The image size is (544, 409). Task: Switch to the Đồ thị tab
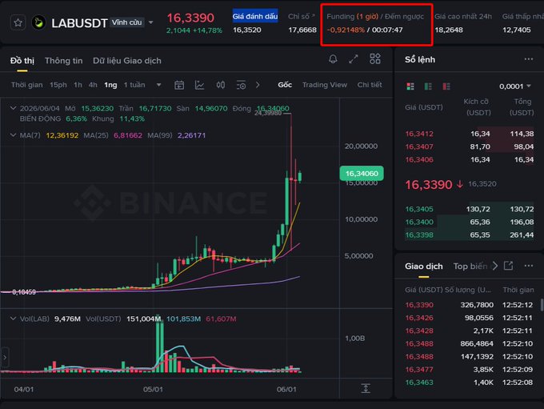tap(22, 61)
